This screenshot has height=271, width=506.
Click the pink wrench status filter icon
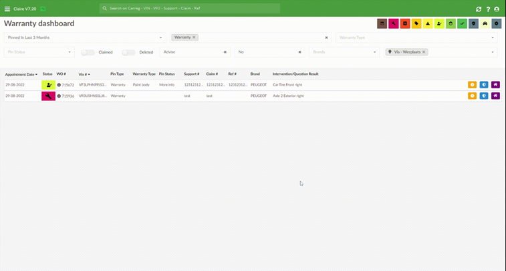[x=394, y=23]
